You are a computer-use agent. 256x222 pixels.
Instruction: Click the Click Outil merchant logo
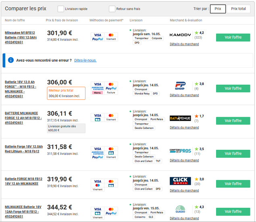click(x=180, y=181)
